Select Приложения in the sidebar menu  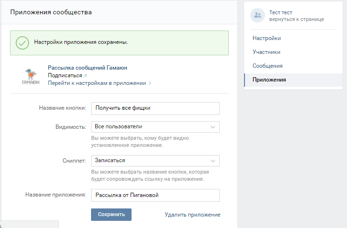click(293, 80)
